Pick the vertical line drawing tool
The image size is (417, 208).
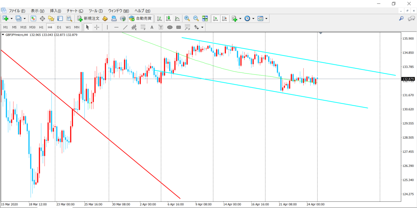[107, 27]
